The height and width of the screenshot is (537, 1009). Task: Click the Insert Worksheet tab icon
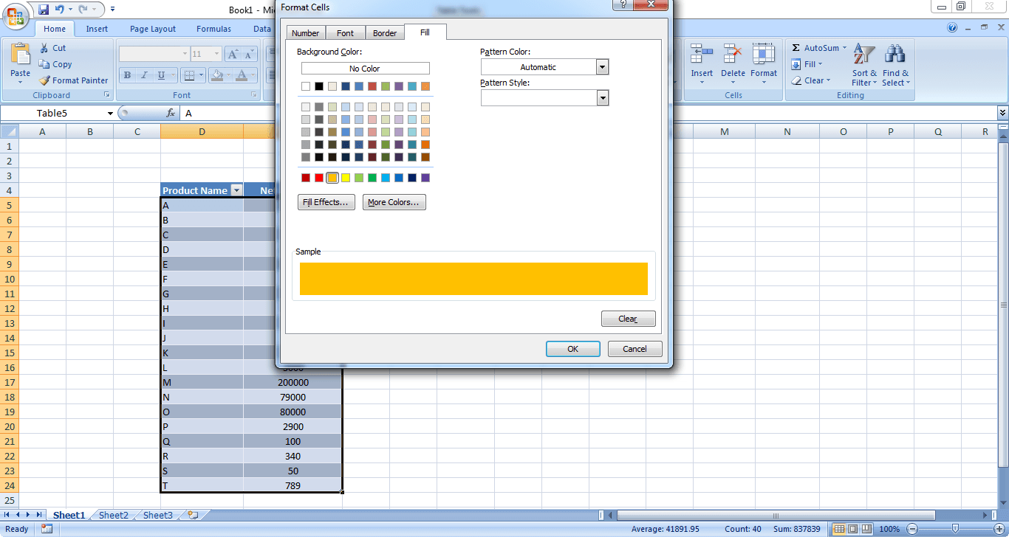tap(193, 516)
